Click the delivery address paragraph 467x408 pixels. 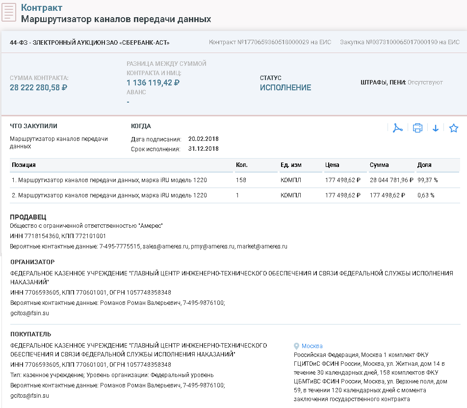(x=370, y=377)
